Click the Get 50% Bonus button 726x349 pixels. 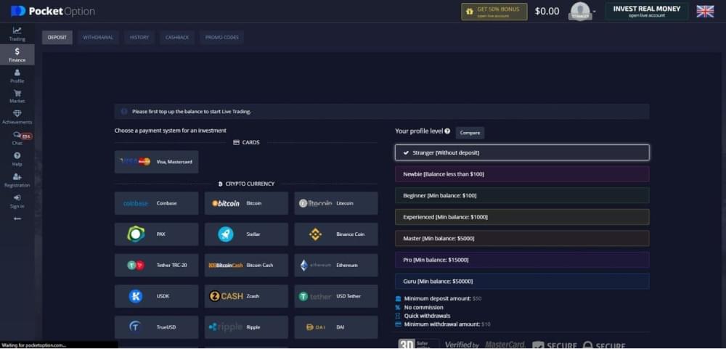[x=494, y=12]
